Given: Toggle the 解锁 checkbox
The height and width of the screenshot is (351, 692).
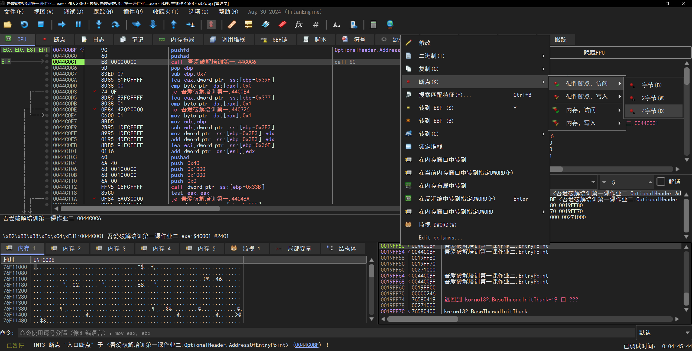Looking at the screenshot, I should pos(661,182).
